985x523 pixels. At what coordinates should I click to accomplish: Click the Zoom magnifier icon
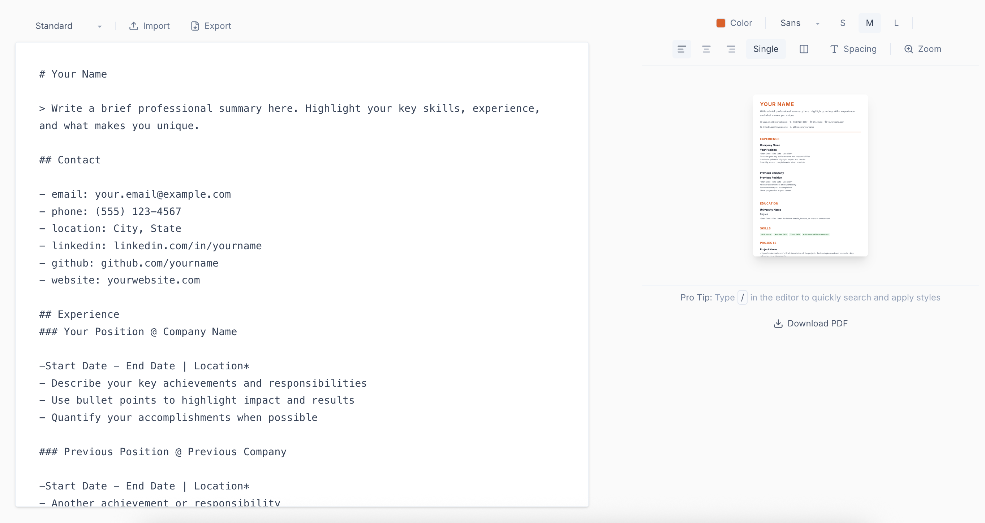point(908,49)
